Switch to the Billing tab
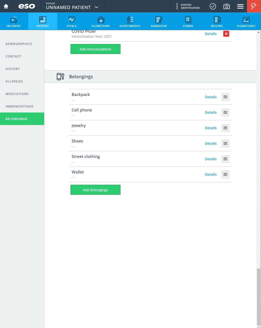The image size is (261, 328). pyautogui.click(x=217, y=21)
